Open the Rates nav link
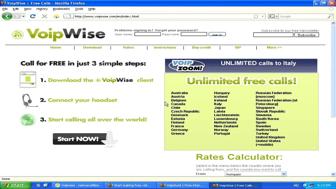The height and width of the screenshot is (189, 336). (128, 47)
